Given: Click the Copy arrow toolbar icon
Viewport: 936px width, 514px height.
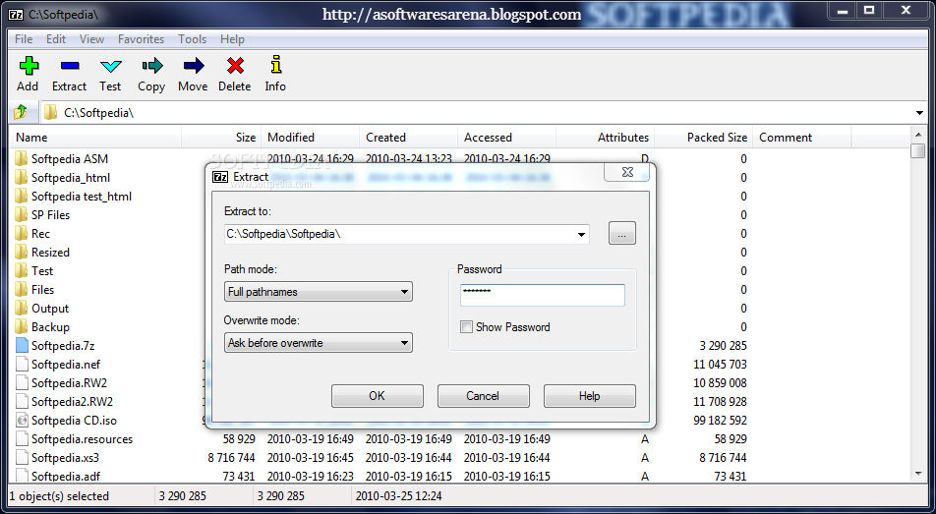Looking at the screenshot, I should [152, 65].
